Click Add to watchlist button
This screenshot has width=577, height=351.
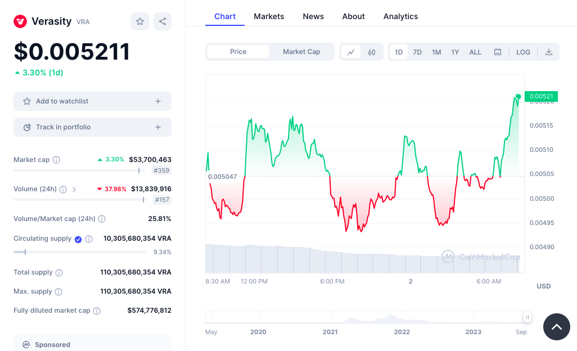pyautogui.click(x=92, y=101)
